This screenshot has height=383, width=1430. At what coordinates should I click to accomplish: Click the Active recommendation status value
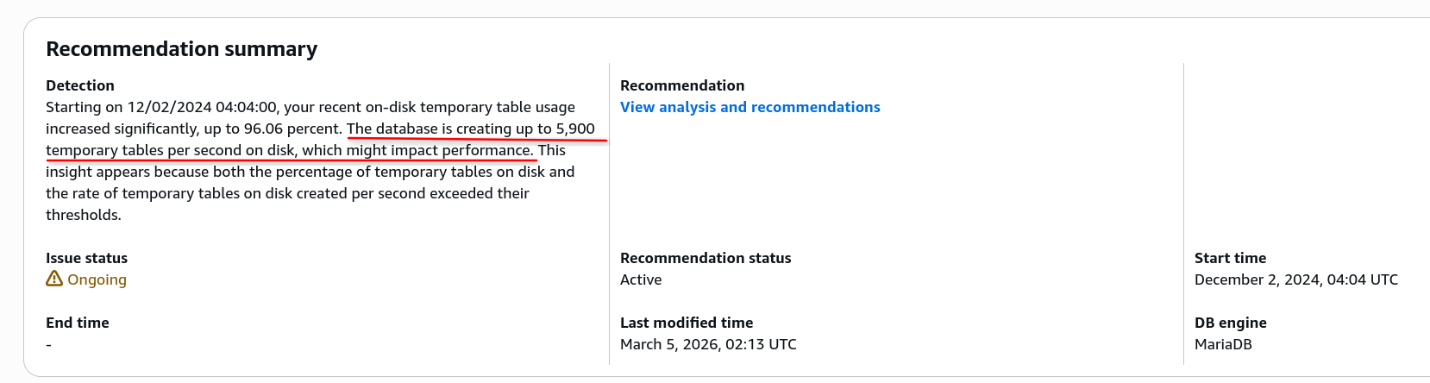(x=641, y=279)
